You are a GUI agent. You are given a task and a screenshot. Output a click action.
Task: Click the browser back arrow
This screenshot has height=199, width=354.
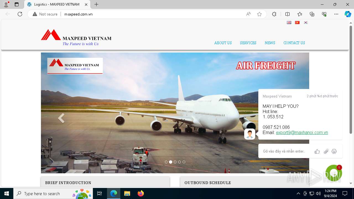[x=8, y=14]
